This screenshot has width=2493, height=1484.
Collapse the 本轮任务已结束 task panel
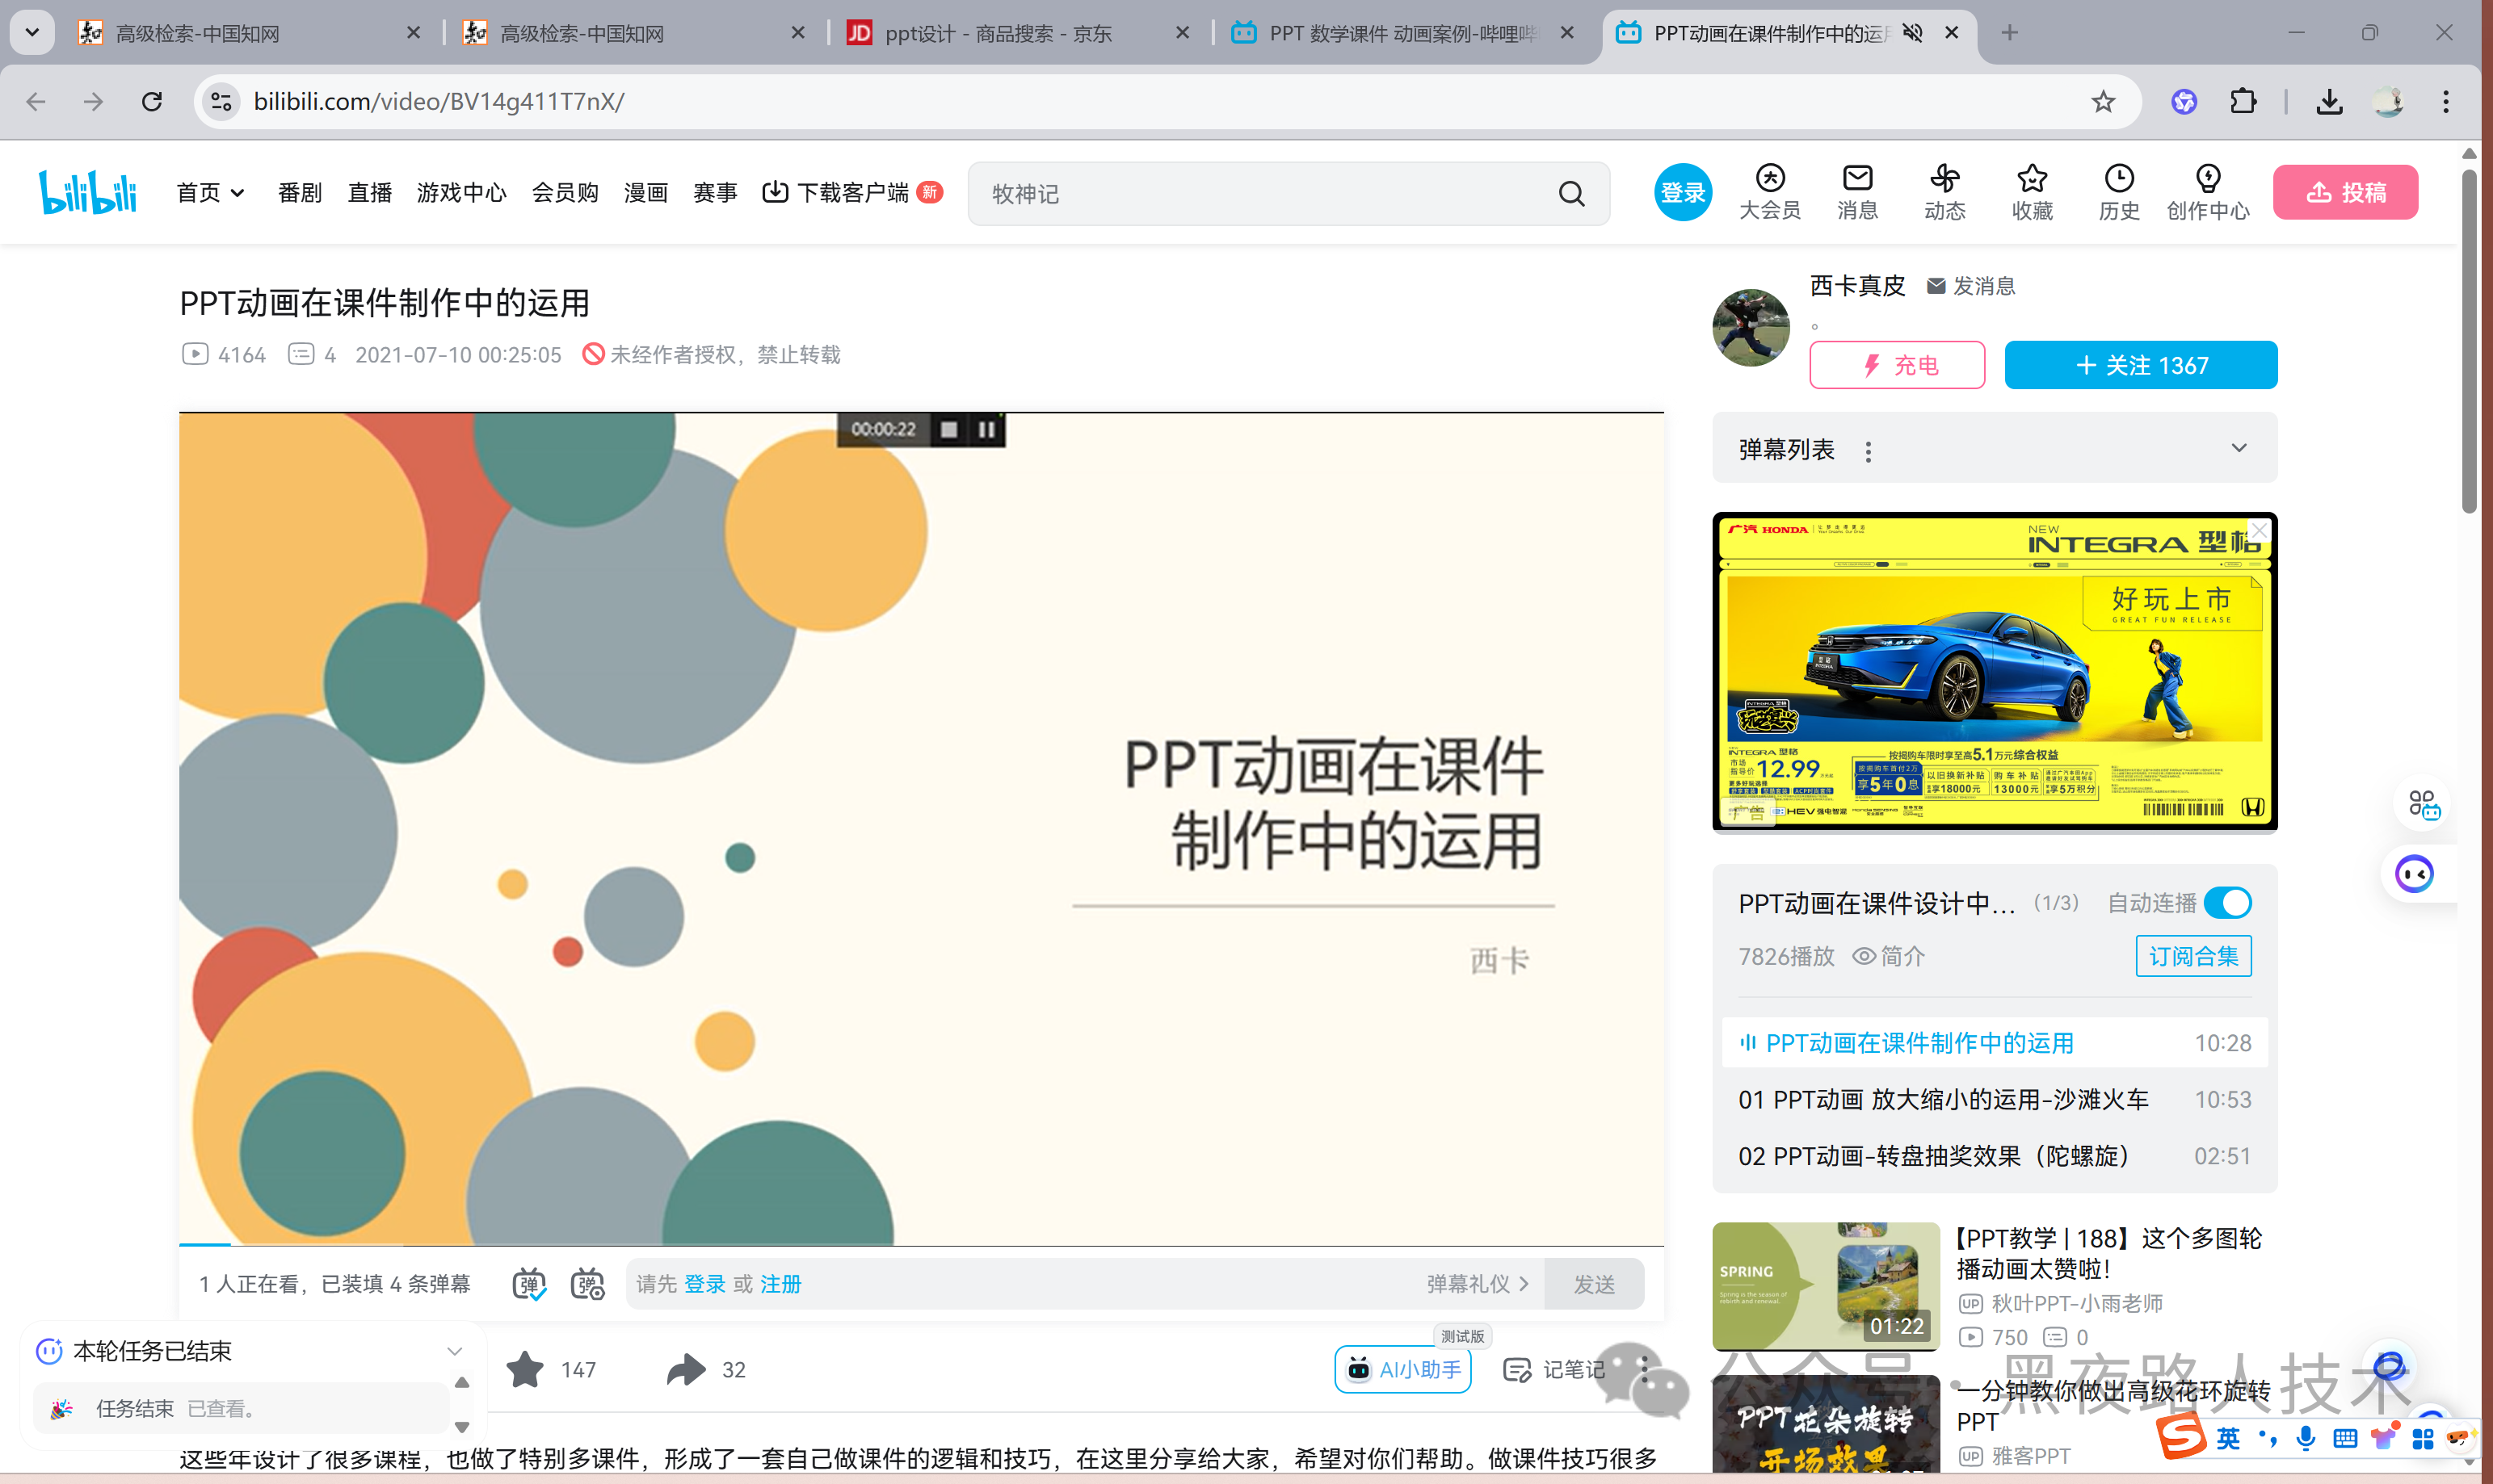pyautogui.click(x=455, y=1351)
